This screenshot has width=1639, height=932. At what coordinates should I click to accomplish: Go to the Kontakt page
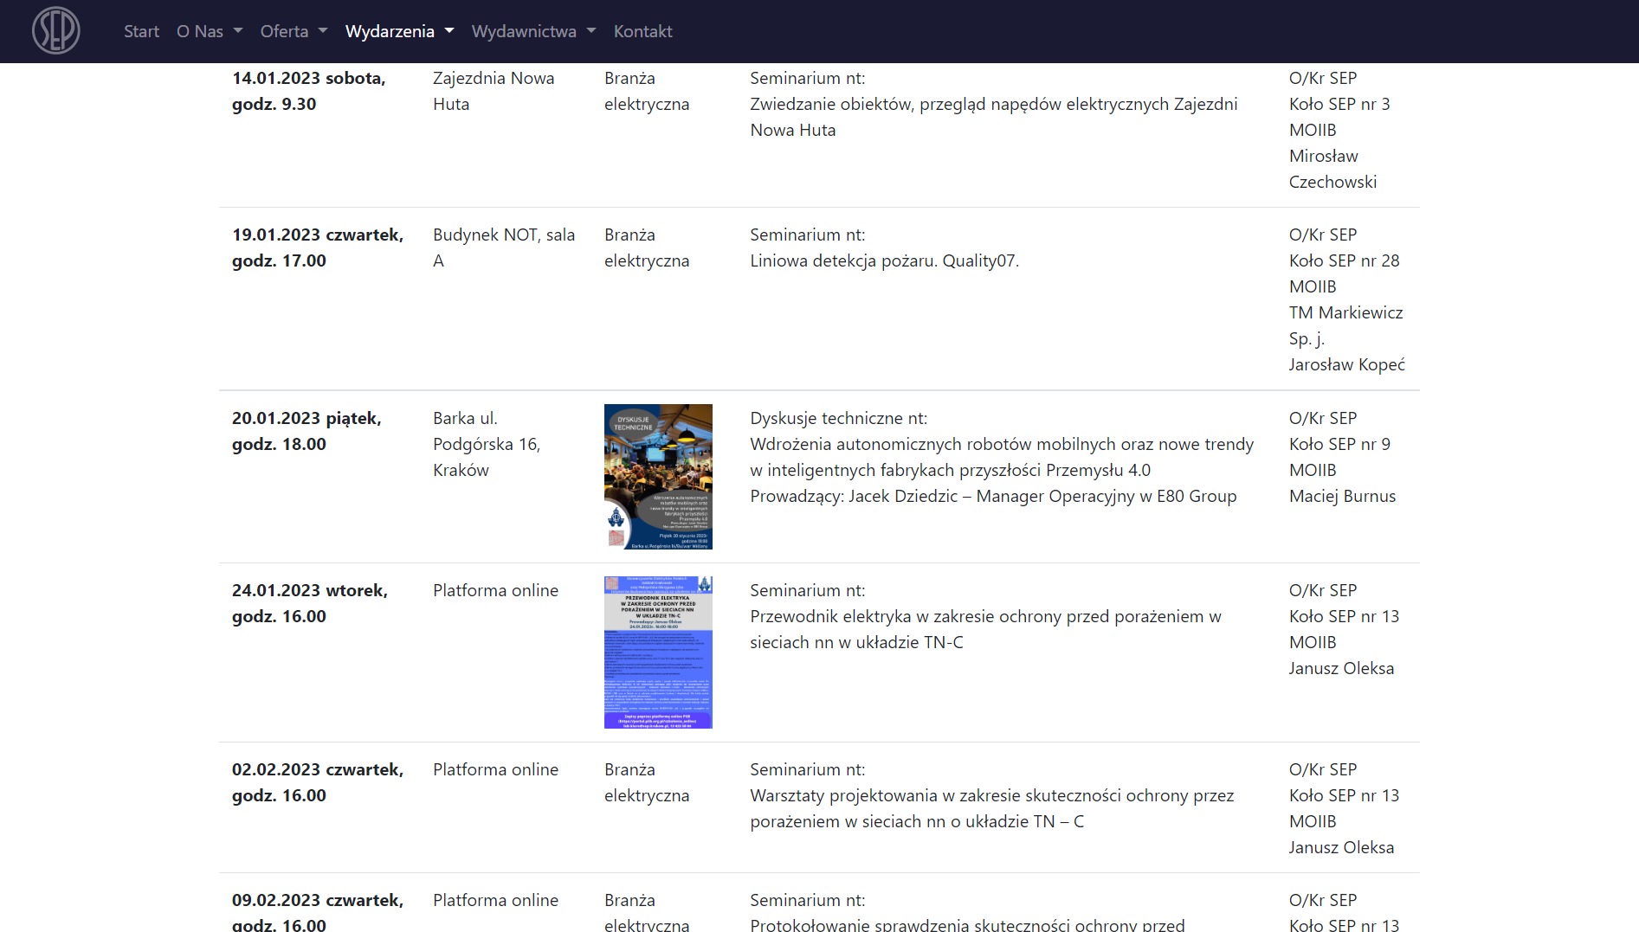point(642,31)
